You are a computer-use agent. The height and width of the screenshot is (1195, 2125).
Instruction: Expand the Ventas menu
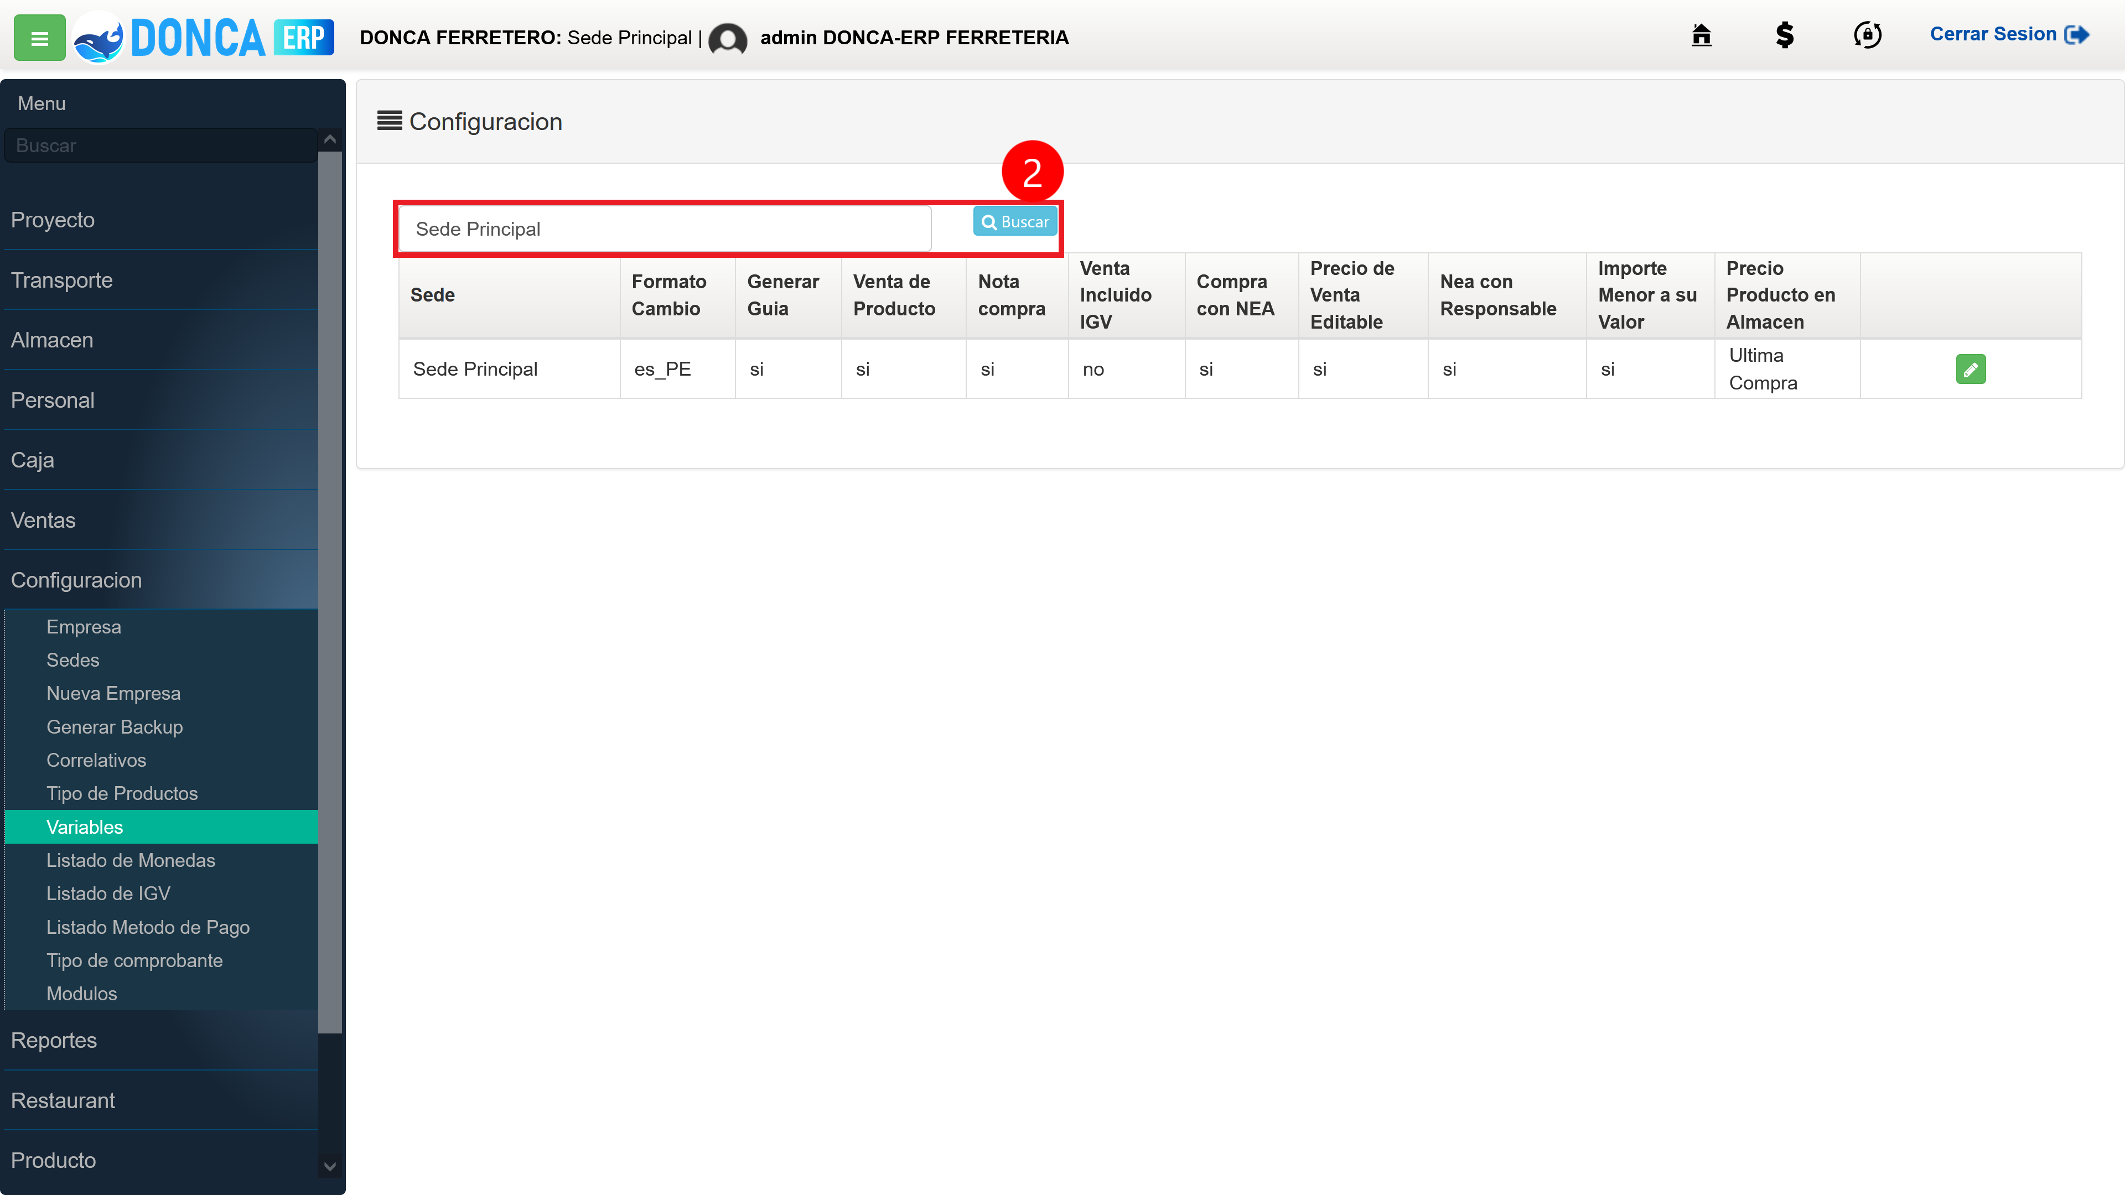point(161,521)
